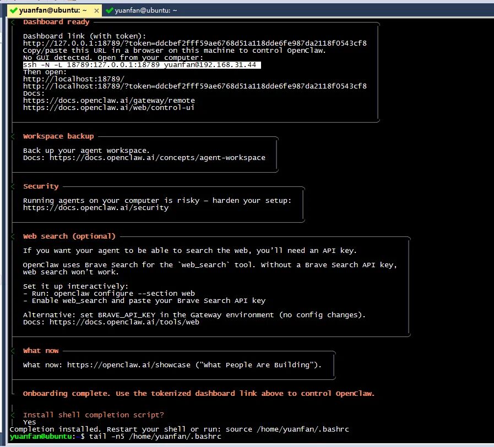
Task: Open the docs web/control-ui link
Action: 109,107
